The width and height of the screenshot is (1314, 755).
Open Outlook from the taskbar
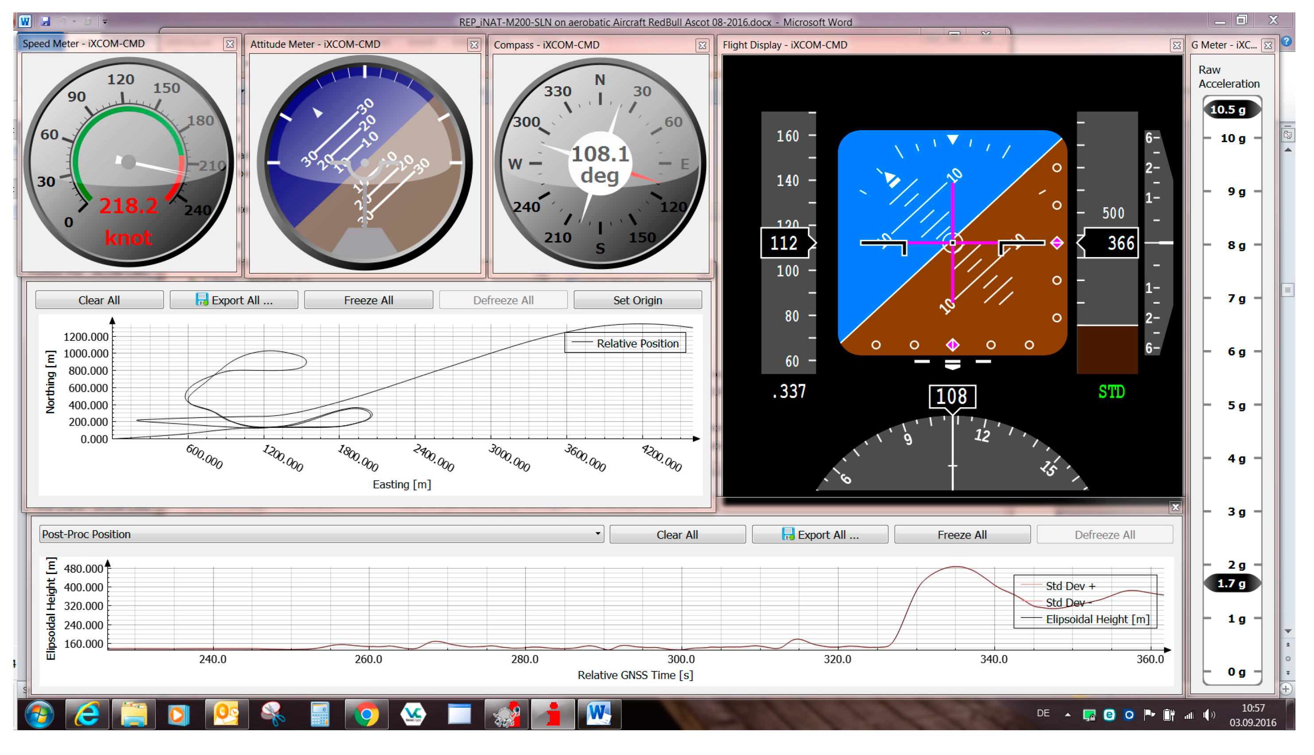pyautogui.click(x=226, y=715)
